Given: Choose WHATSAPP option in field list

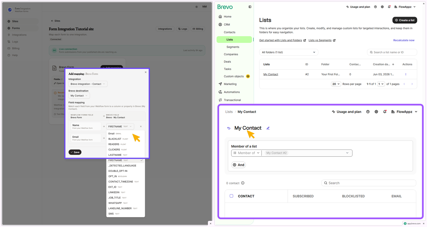Looking at the screenshot, I should tap(125, 203).
